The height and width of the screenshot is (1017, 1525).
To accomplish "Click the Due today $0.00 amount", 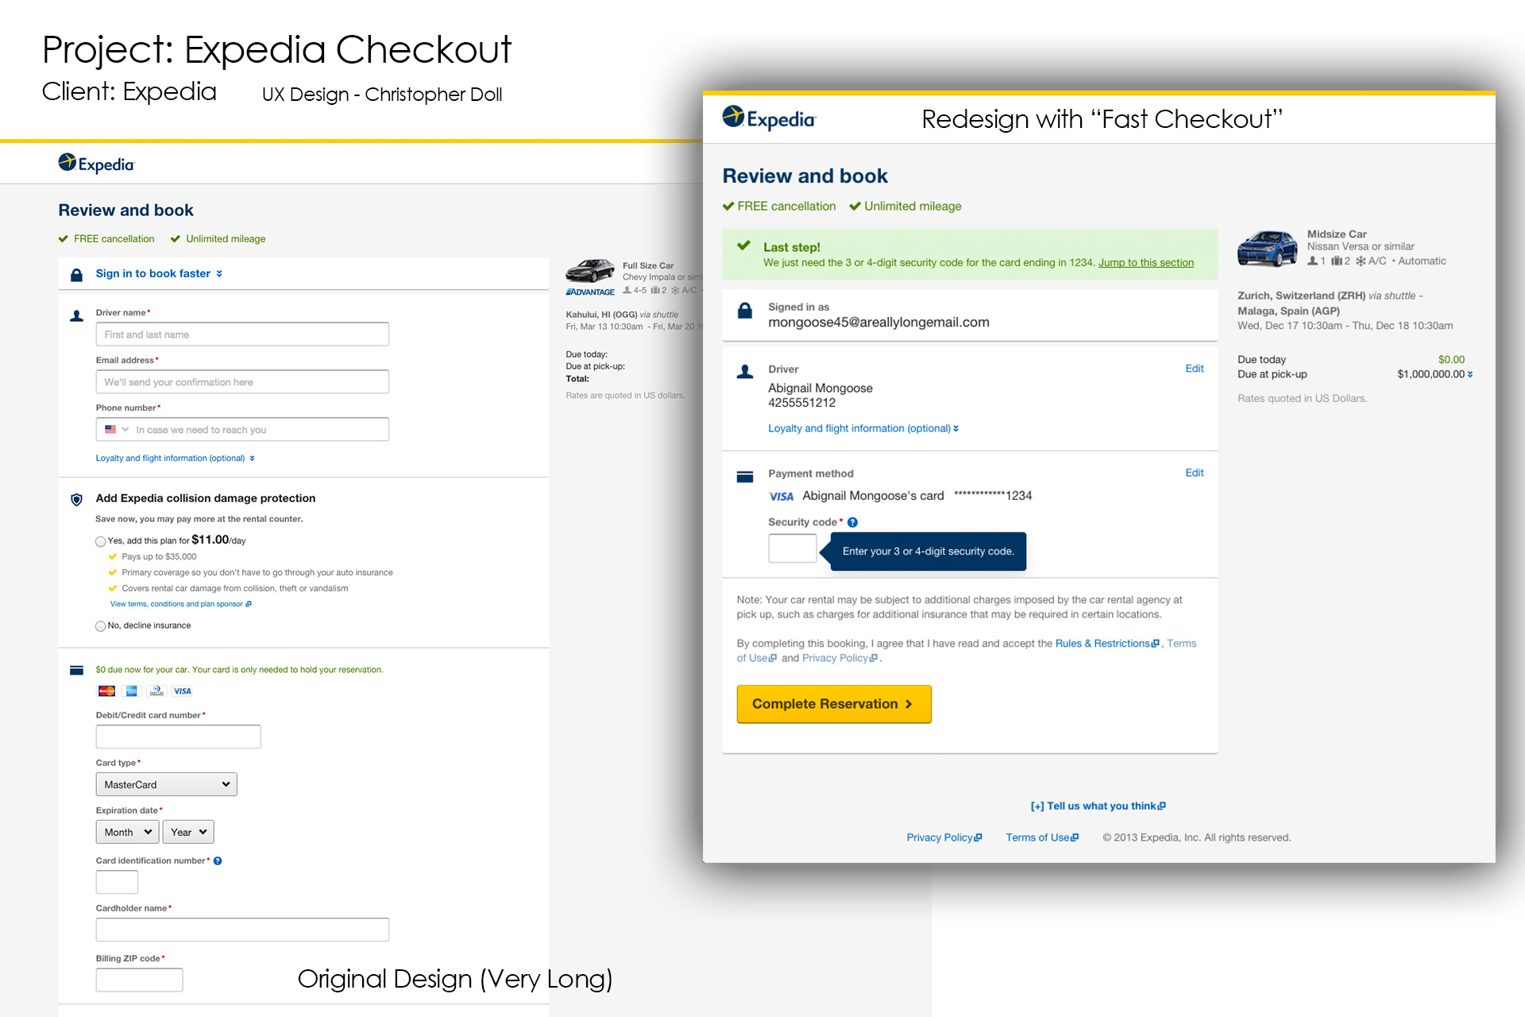I will (1451, 360).
